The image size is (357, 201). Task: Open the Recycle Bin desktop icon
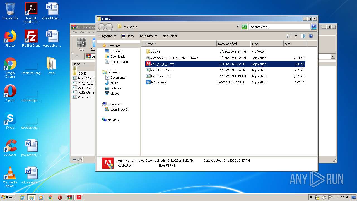[10, 11]
